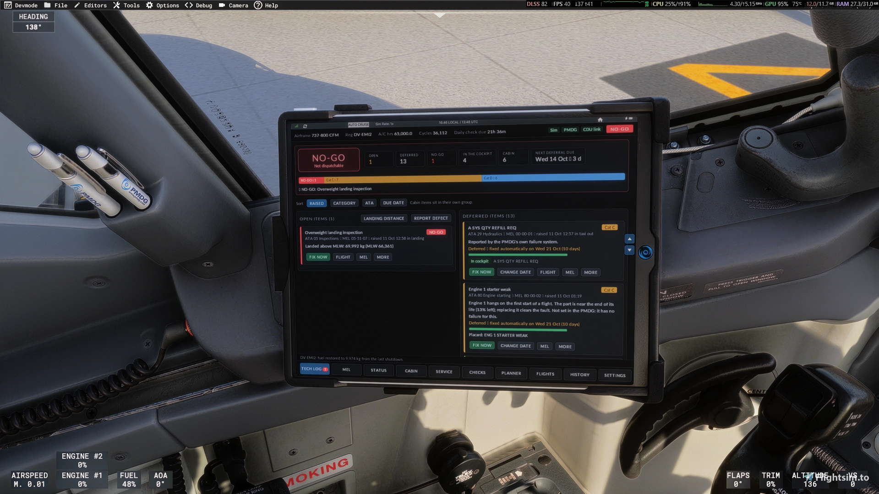Click the In cockpit tag on A SYS card

click(x=480, y=261)
